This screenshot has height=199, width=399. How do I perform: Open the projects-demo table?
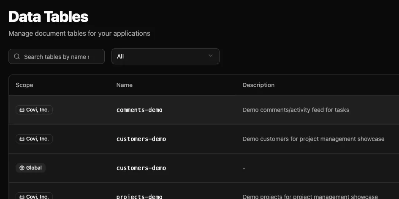coord(139,196)
